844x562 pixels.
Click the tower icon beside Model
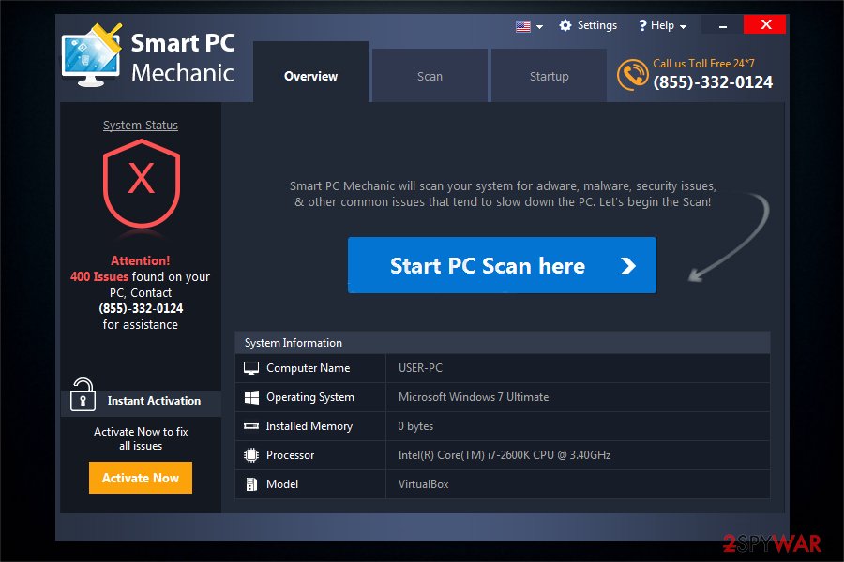point(250,484)
